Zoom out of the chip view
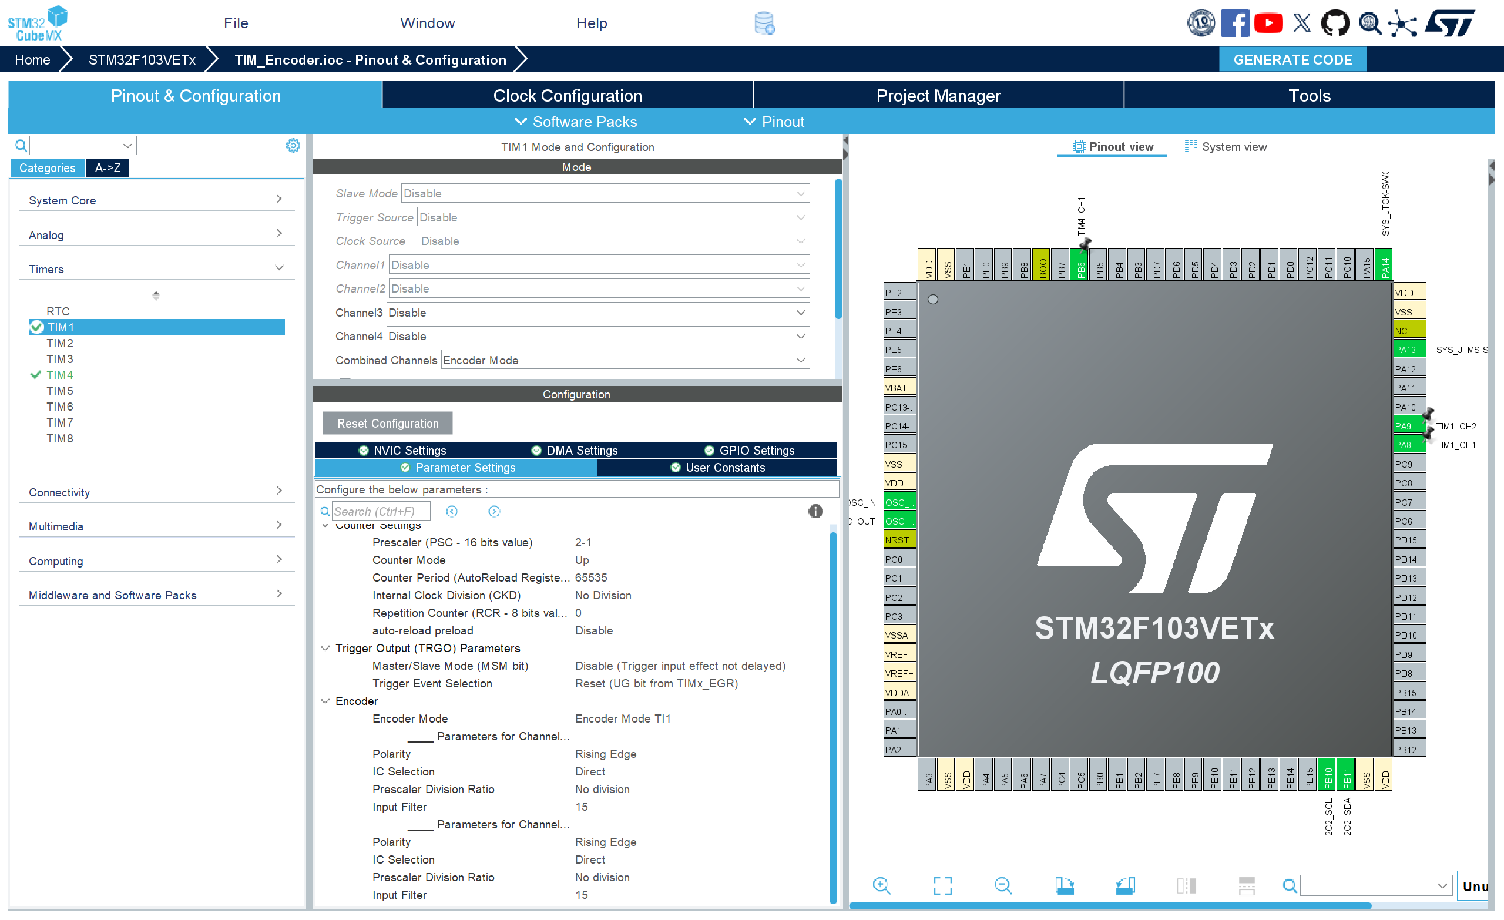The height and width of the screenshot is (920, 1504). pos(1002,885)
